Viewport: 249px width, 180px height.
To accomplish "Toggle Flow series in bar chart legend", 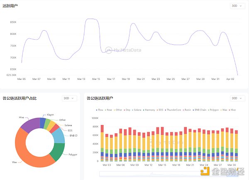I will [101, 110].
